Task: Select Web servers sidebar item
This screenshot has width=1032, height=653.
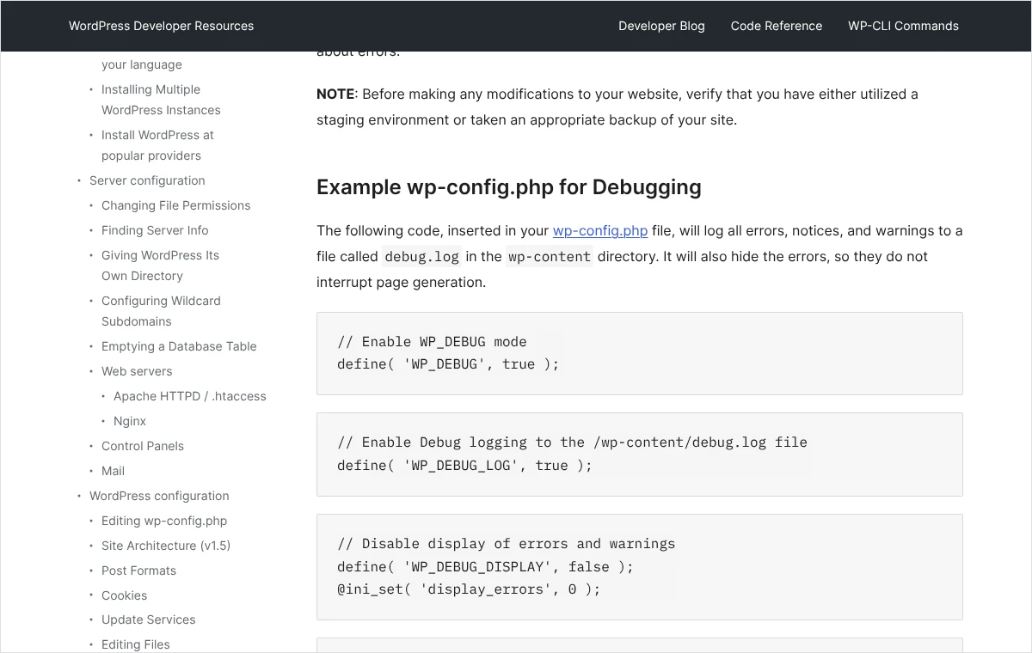Action: coord(137,371)
